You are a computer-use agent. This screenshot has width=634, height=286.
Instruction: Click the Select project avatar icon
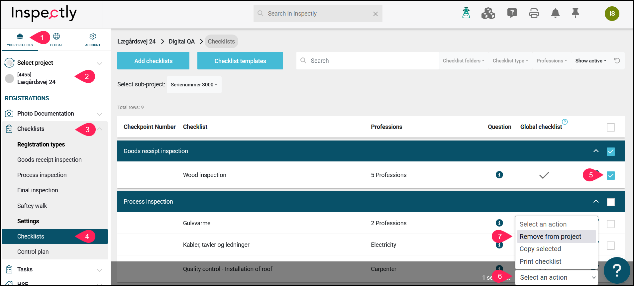[9, 63]
